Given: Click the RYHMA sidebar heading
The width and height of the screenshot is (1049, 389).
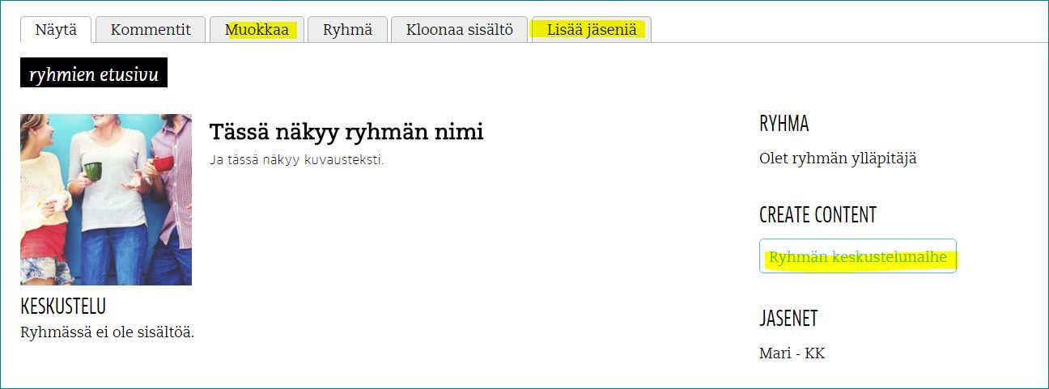Looking at the screenshot, I should pyautogui.click(x=784, y=124).
